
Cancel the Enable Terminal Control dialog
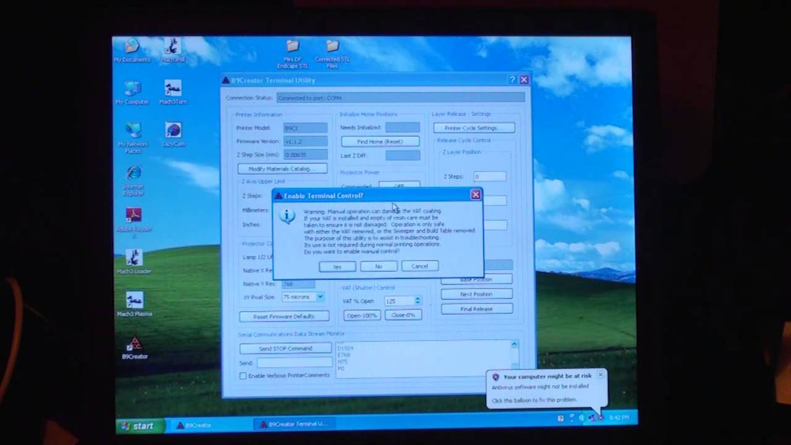(x=420, y=266)
